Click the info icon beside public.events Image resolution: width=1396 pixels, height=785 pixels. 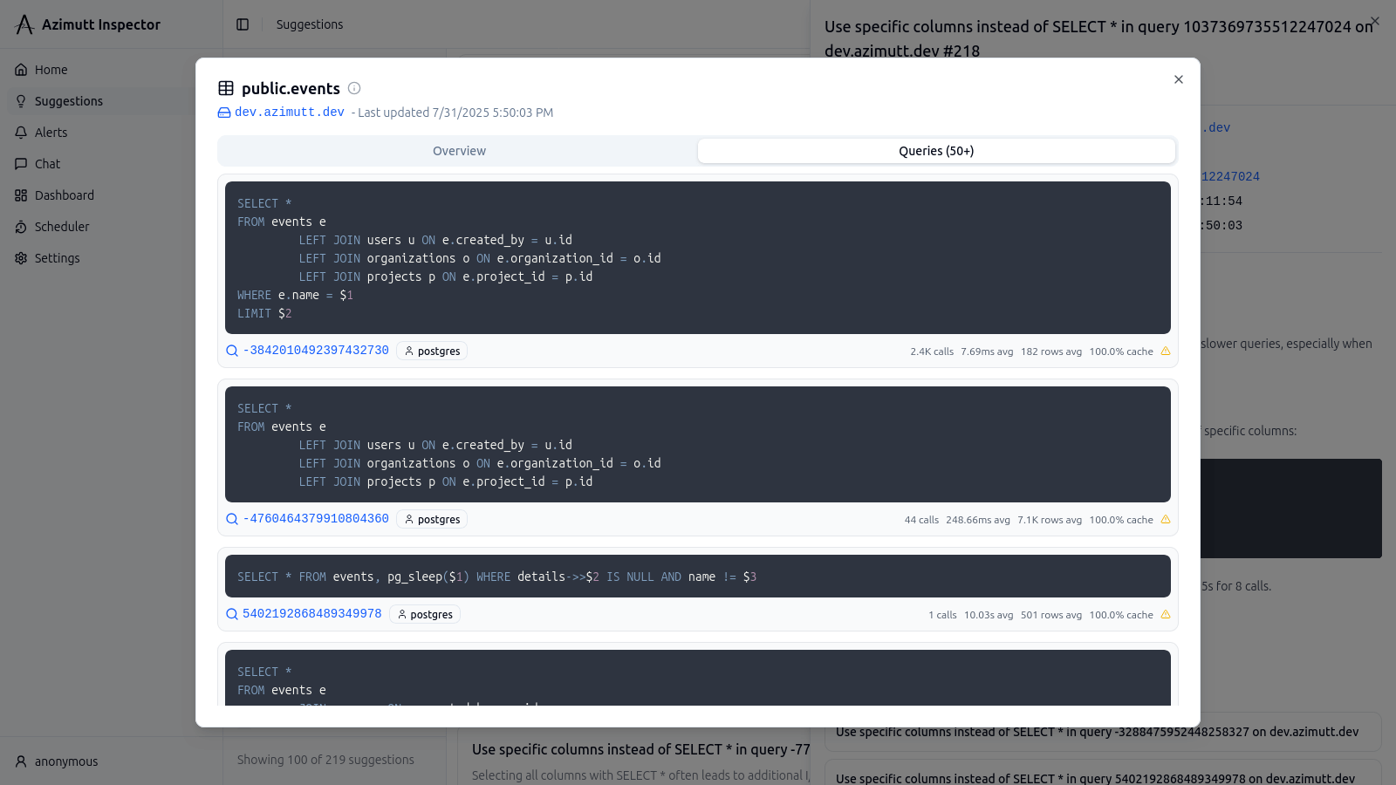coord(354,88)
